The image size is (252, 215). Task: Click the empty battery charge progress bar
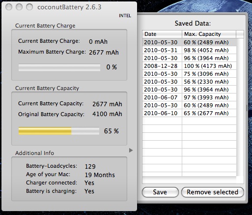(x=59, y=67)
